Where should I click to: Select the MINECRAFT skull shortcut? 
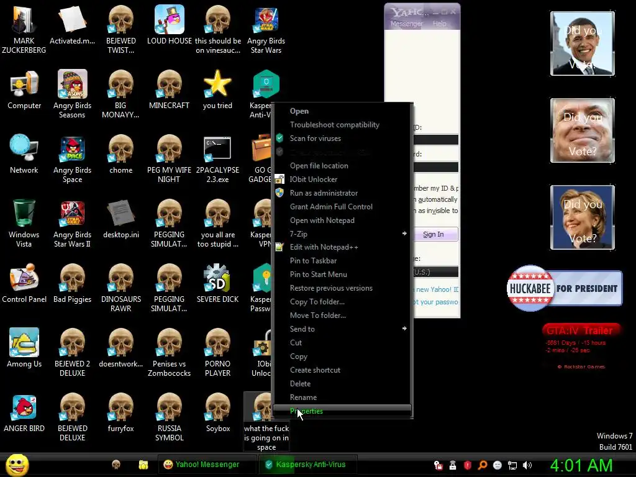click(169, 89)
